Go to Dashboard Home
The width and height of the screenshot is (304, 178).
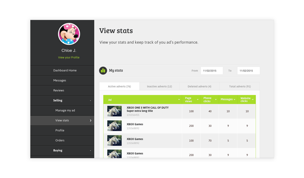[x=65, y=70]
